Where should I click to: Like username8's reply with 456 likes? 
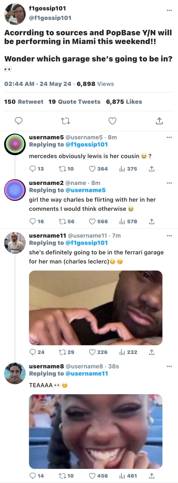(92, 476)
